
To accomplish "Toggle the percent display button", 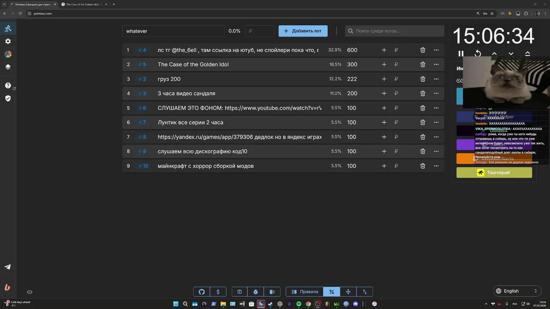I will pos(332,292).
